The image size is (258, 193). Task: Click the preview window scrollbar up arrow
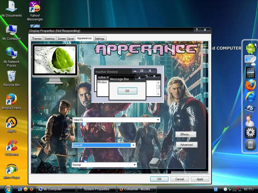(158, 82)
